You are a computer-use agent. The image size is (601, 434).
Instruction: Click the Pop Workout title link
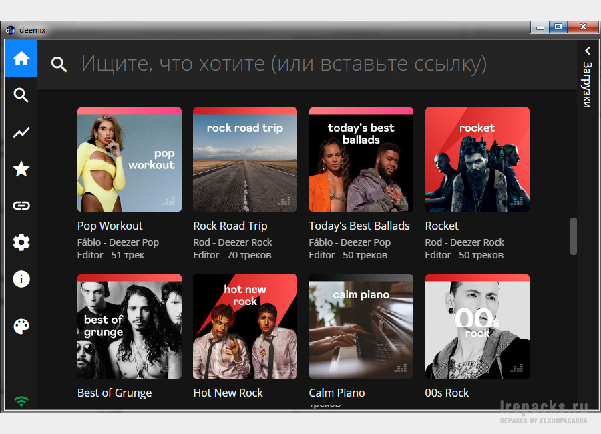click(x=110, y=226)
